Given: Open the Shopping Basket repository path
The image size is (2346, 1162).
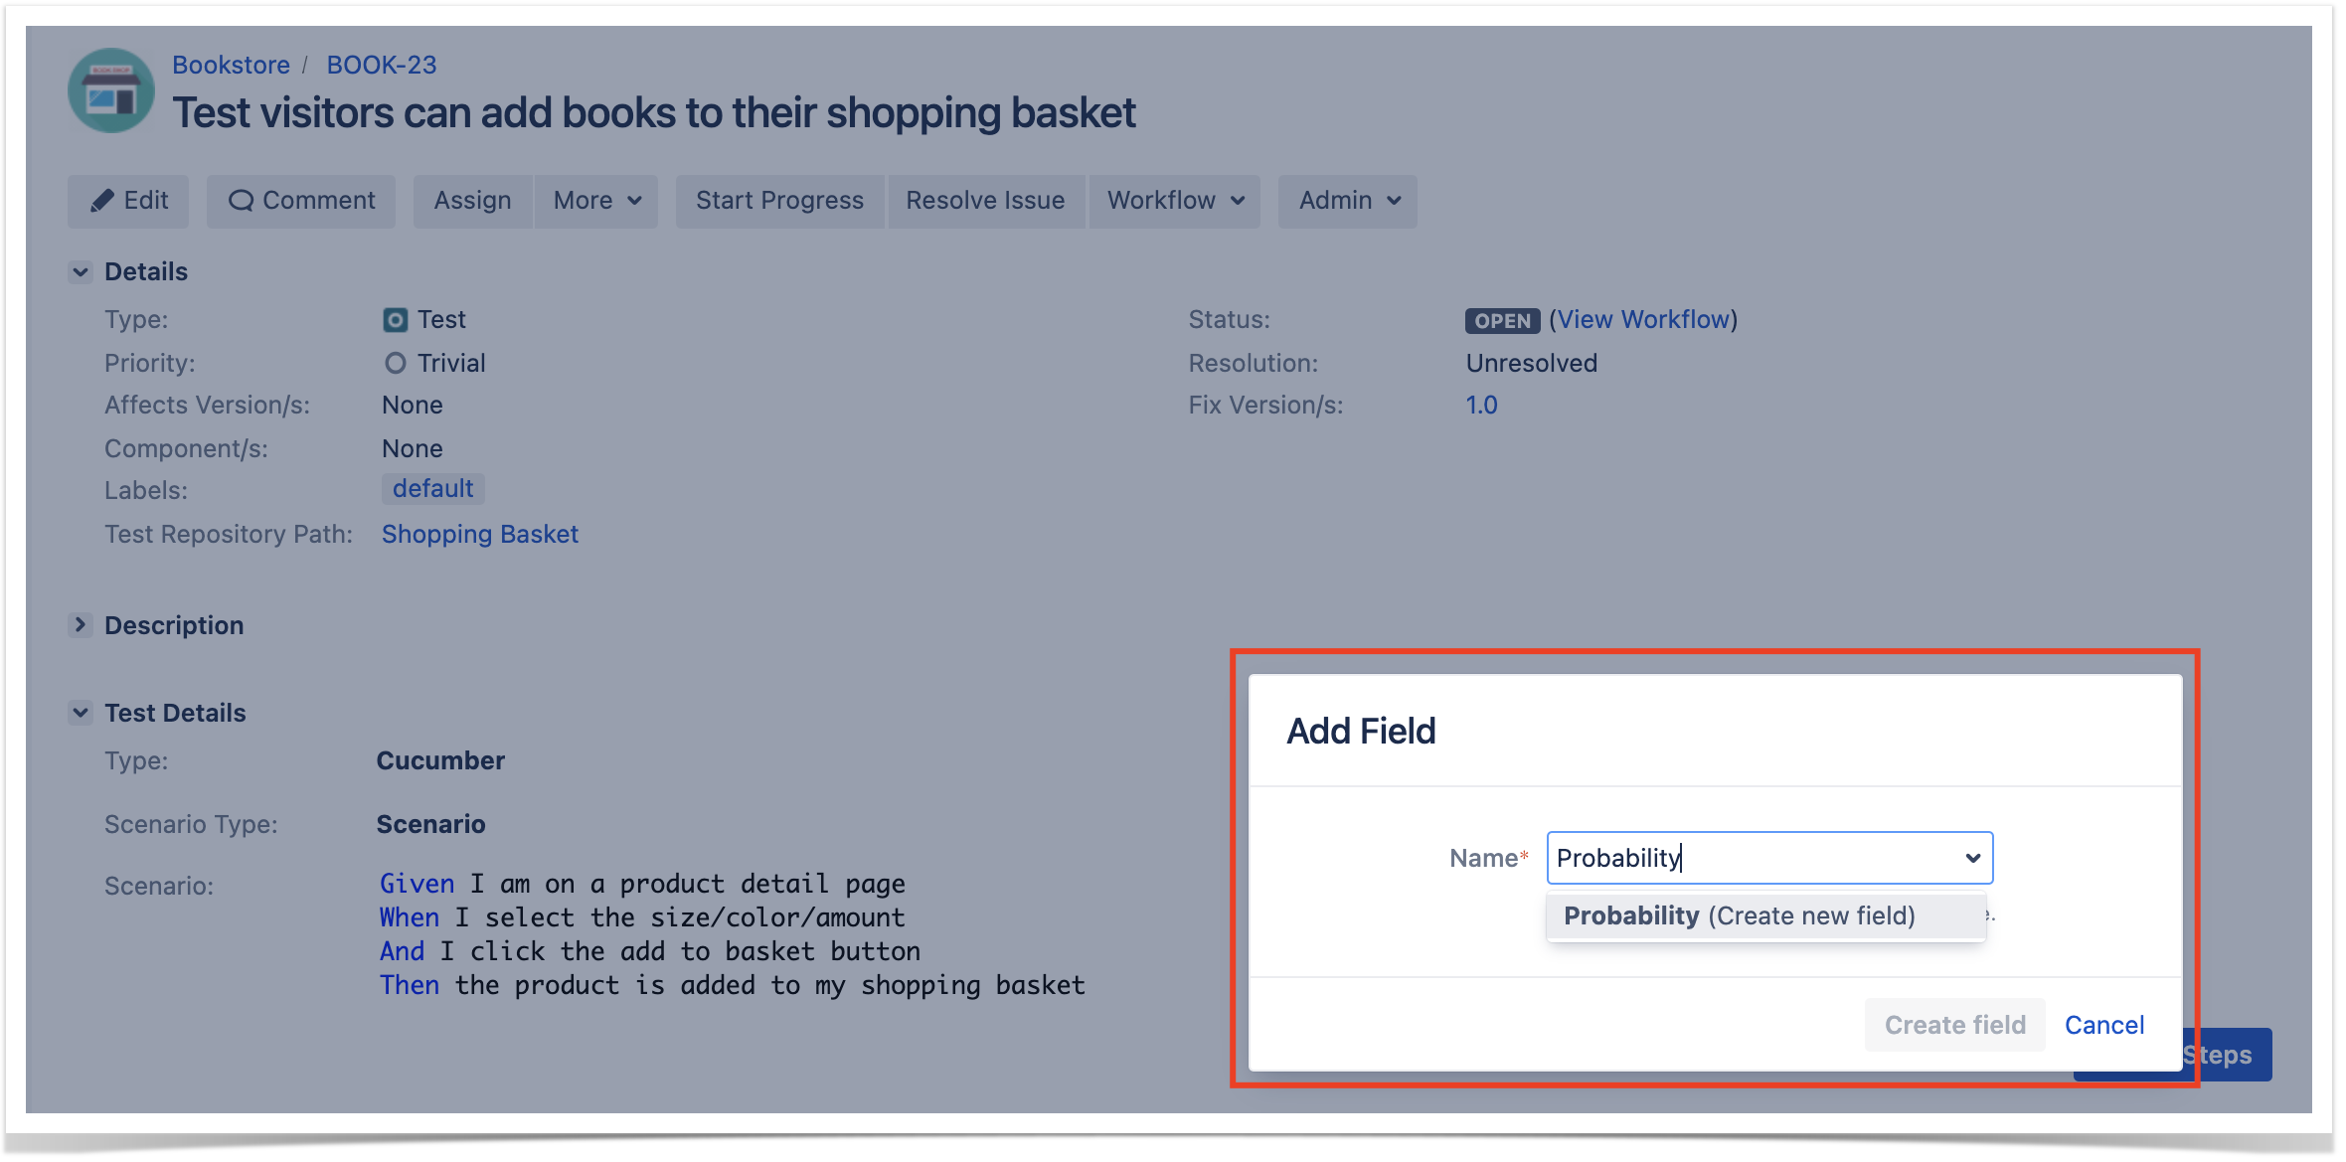Looking at the screenshot, I should click(x=480, y=534).
